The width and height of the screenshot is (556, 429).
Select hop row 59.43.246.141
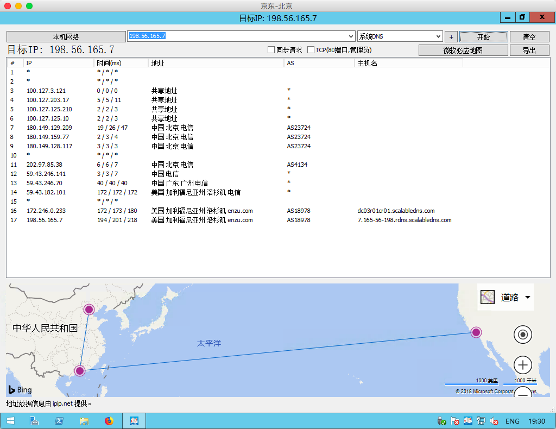278,174
